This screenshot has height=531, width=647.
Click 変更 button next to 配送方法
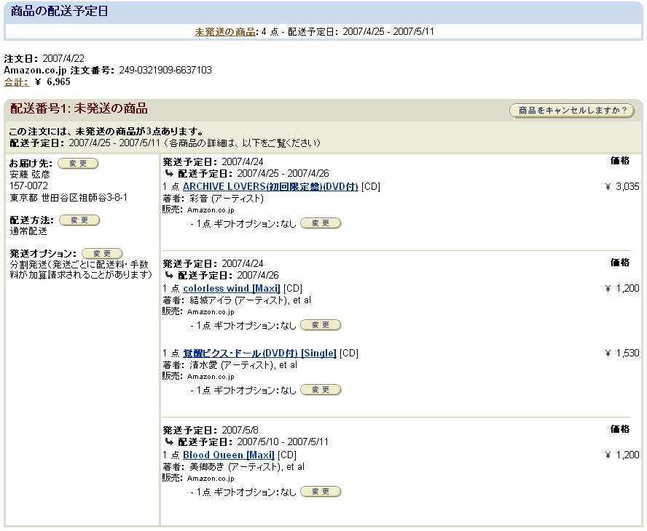[79, 220]
